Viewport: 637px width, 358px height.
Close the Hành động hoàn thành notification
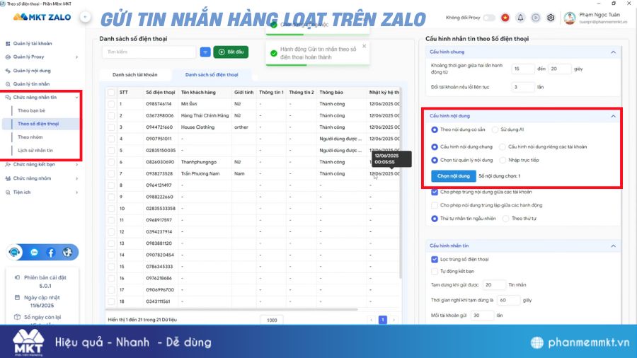(364, 46)
